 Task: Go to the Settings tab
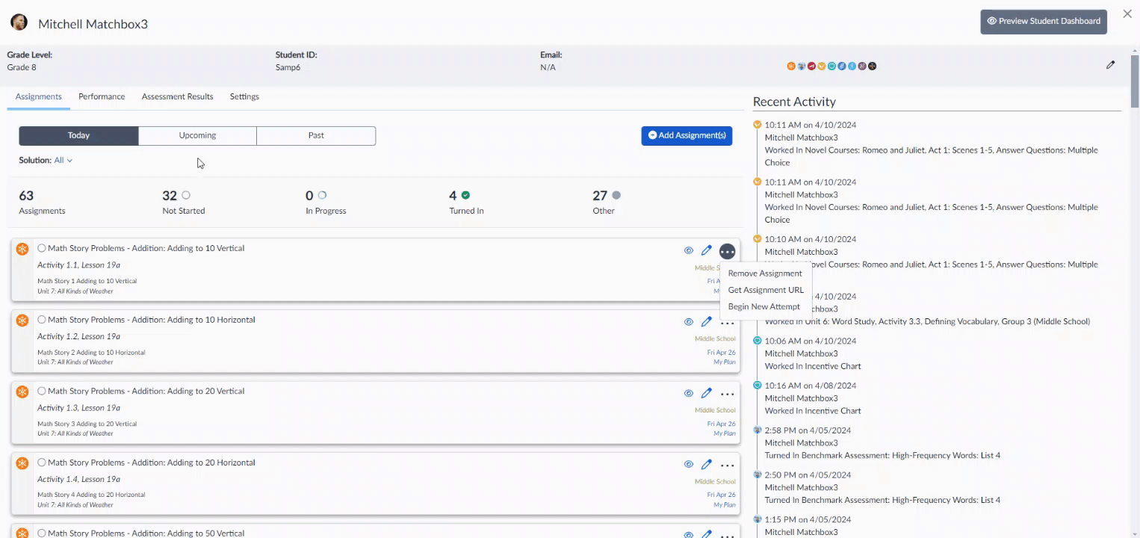tap(244, 96)
